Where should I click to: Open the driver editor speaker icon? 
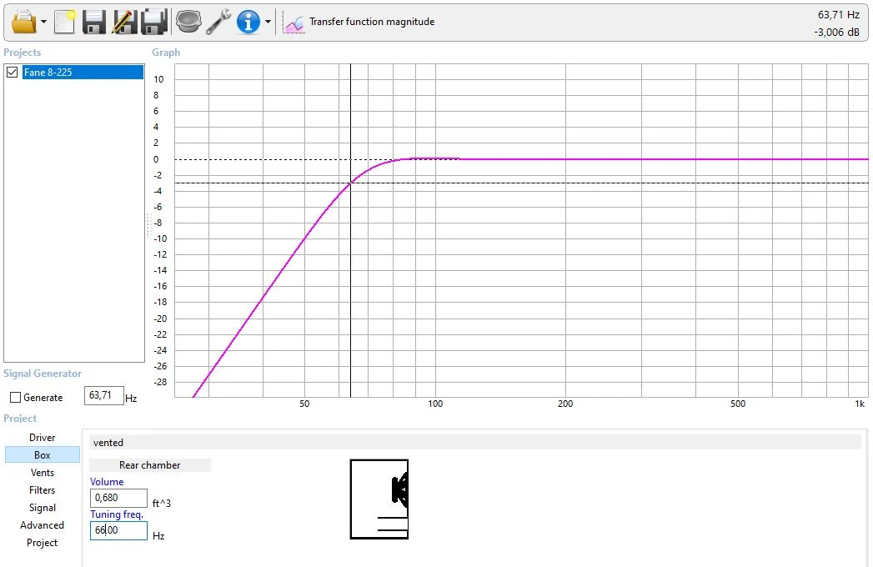pos(188,22)
